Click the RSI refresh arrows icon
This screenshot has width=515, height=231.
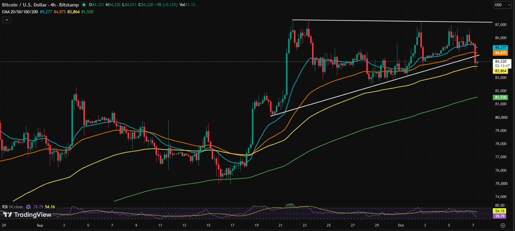(28, 207)
